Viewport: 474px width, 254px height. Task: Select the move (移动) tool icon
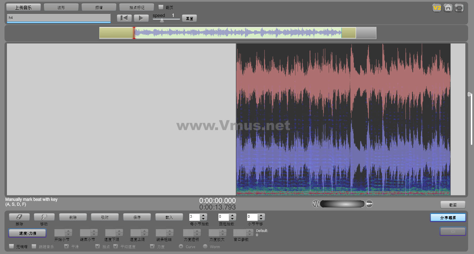pos(44,217)
